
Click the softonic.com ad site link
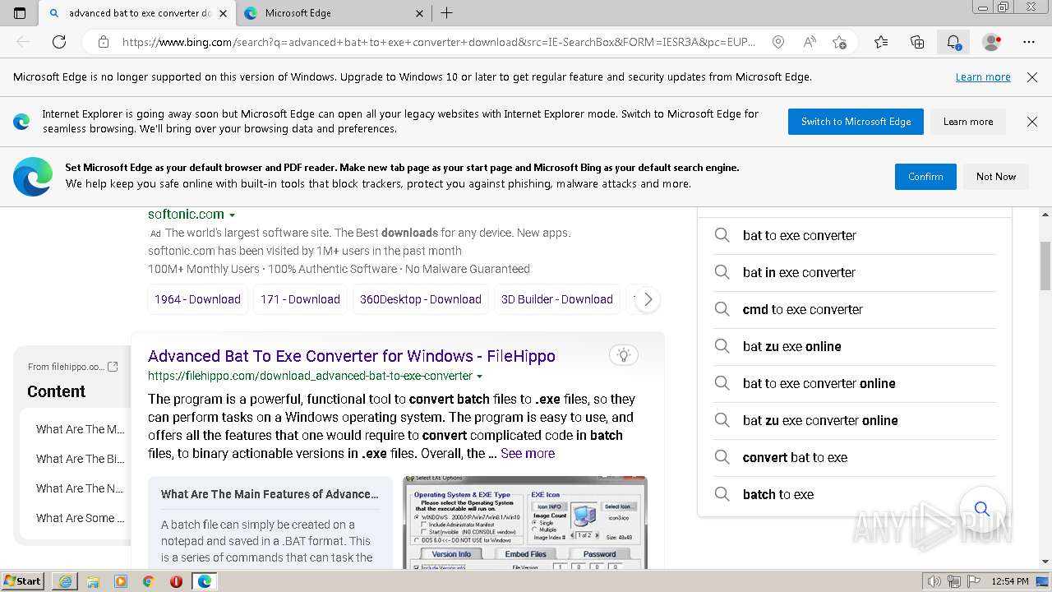(186, 214)
